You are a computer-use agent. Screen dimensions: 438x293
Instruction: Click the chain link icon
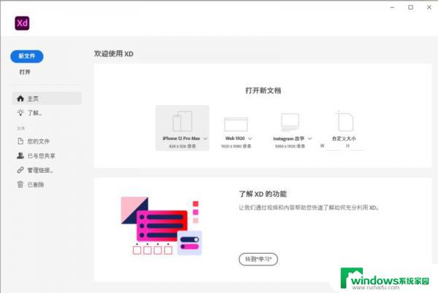20,170
